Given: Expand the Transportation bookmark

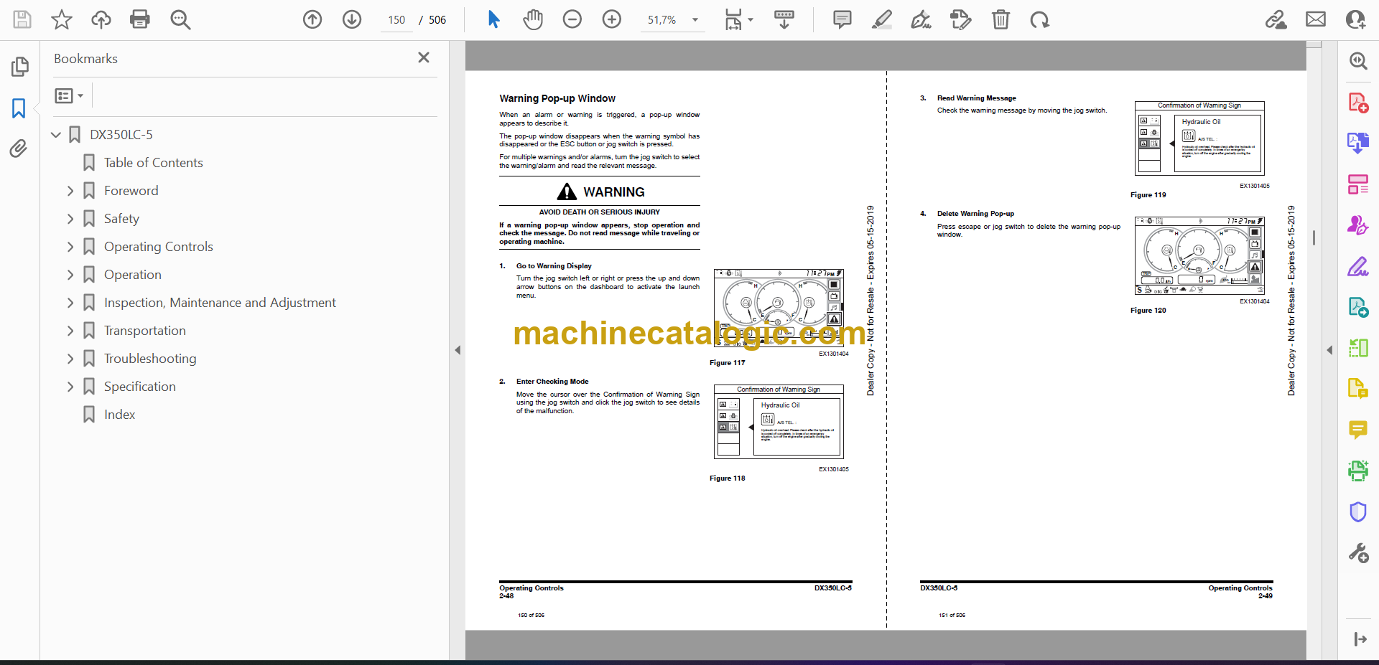Looking at the screenshot, I should pos(70,331).
